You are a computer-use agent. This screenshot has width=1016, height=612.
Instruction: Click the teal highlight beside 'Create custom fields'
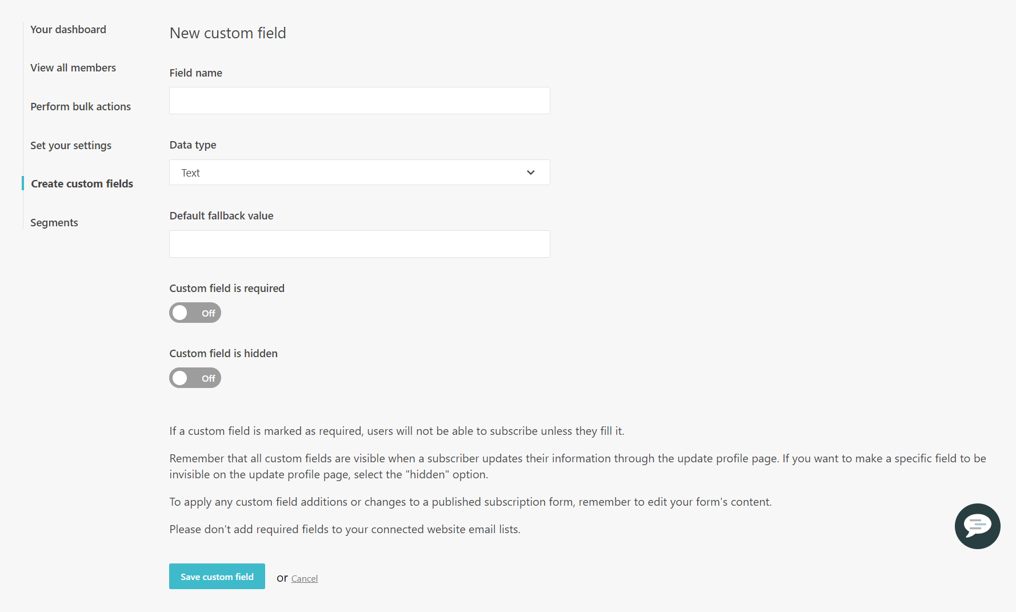click(x=22, y=183)
